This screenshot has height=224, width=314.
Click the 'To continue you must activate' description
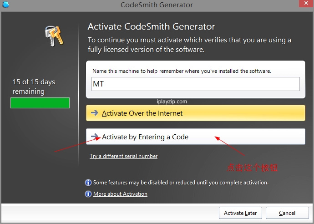point(189,45)
